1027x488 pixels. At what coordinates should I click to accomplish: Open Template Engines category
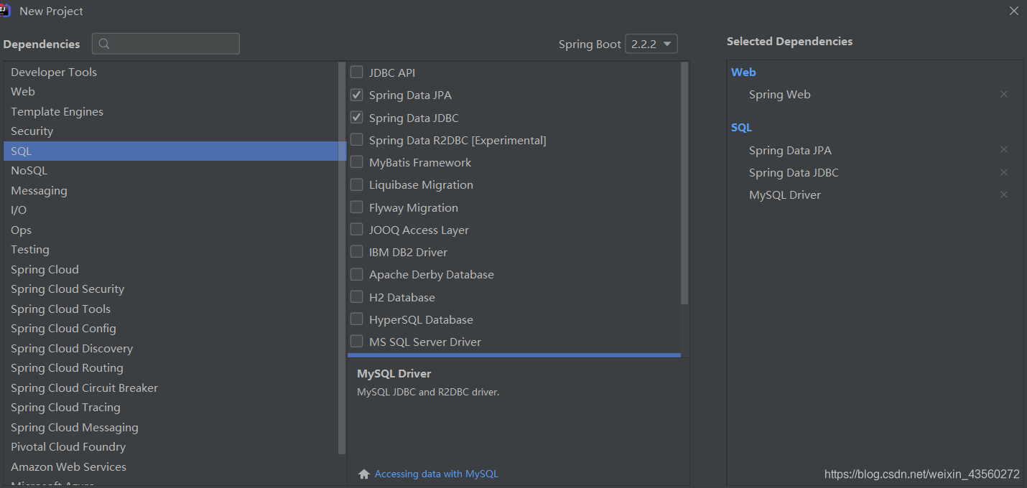click(x=171, y=111)
